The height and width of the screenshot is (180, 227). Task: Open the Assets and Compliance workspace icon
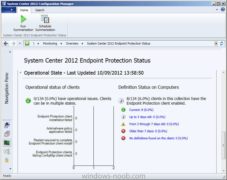(7, 125)
